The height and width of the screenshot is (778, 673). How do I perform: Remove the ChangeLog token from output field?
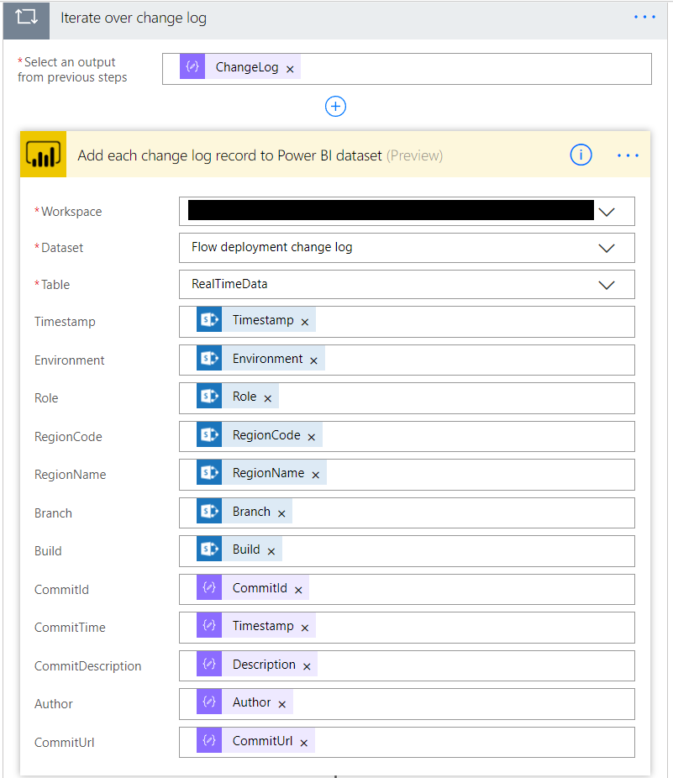[290, 69]
